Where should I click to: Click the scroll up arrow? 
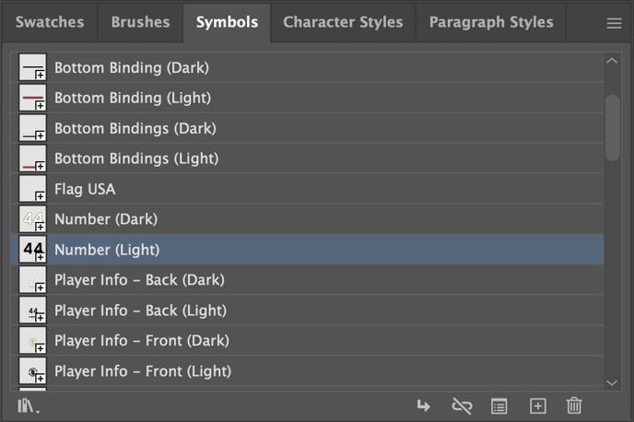[612, 61]
